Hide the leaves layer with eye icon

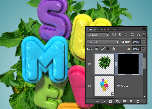click(89, 64)
